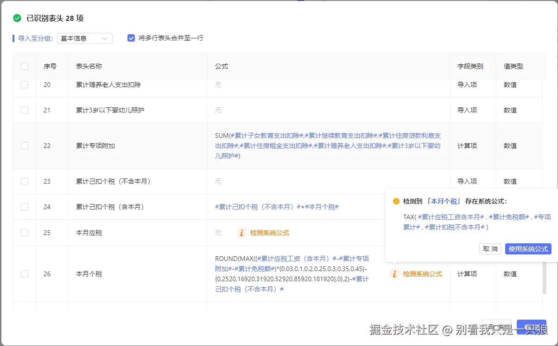
Task: Check the select-all checkbox in table header
Action: 24,66
